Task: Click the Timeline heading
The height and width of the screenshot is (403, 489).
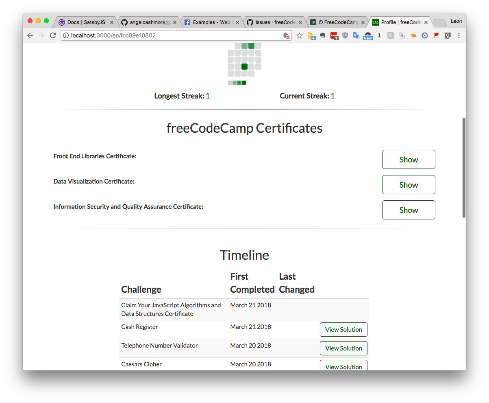Action: (x=244, y=255)
